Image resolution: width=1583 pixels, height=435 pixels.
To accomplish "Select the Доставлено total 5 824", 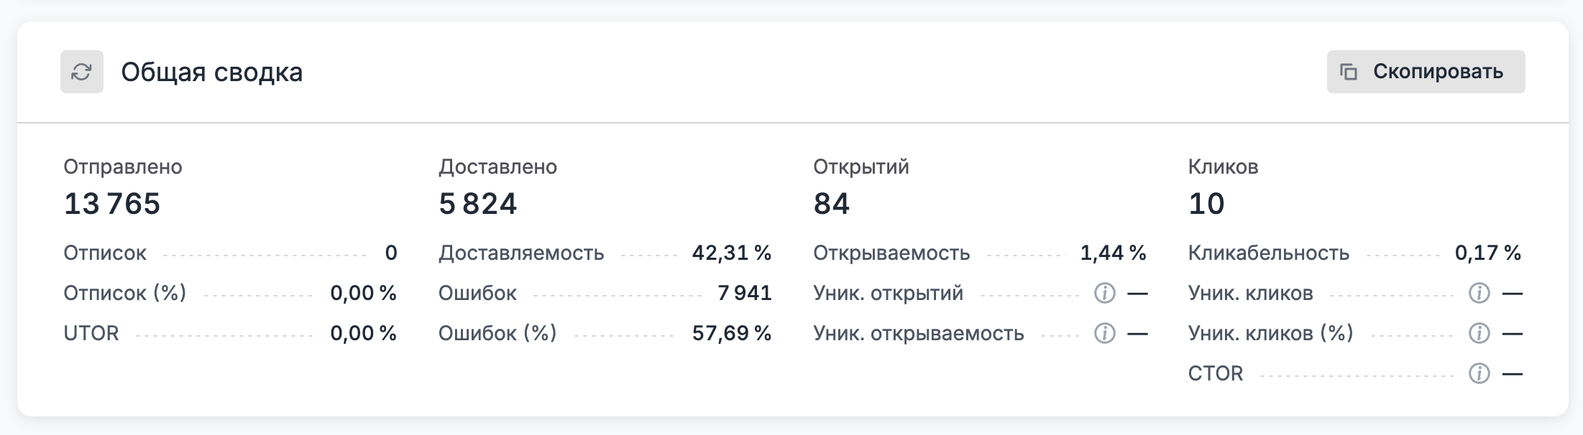I will click(x=478, y=204).
